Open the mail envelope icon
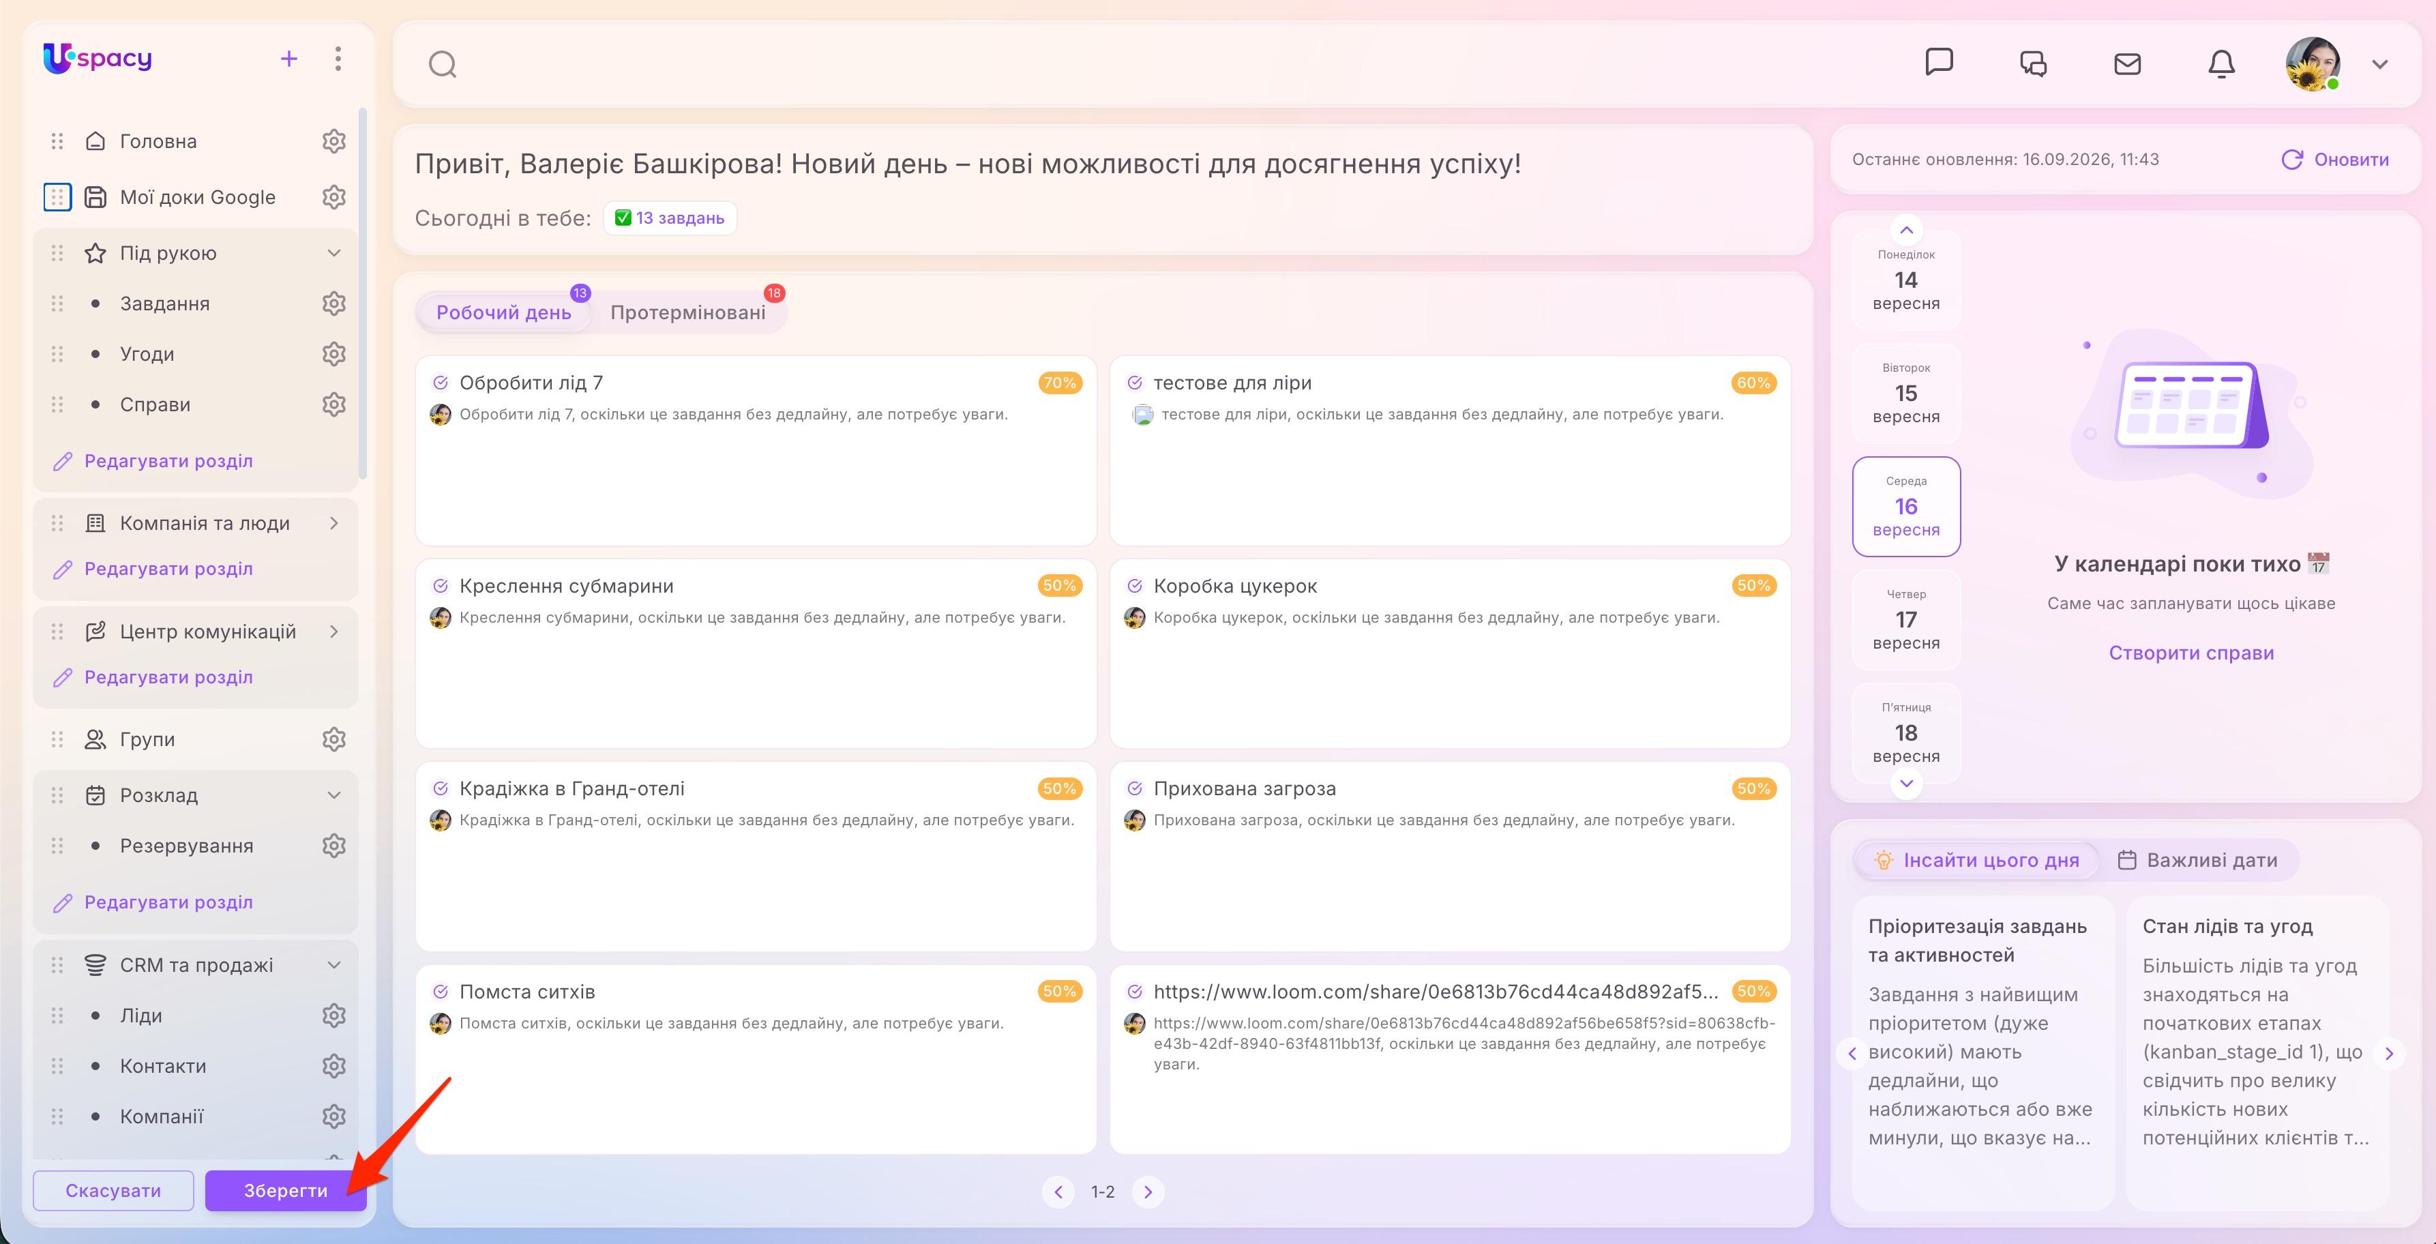This screenshot has height=1244, width=2436. (2128, 63)
